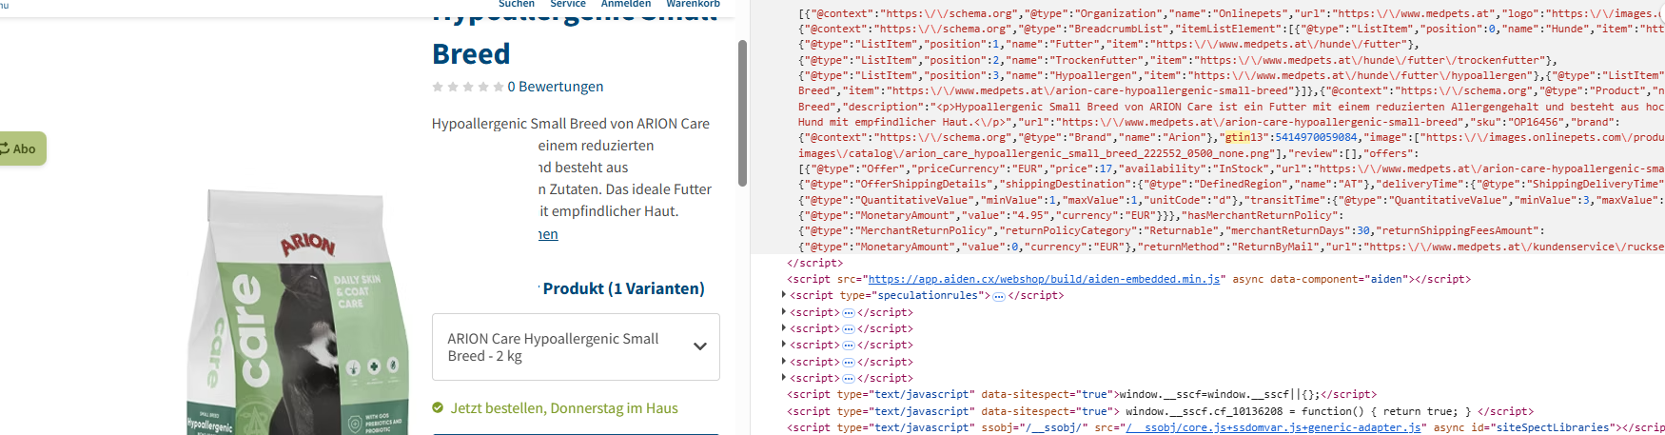Click the first rating star
The height and width of the screenshot is (435, 1665).
pyautogui.click(x=438, y=87)
